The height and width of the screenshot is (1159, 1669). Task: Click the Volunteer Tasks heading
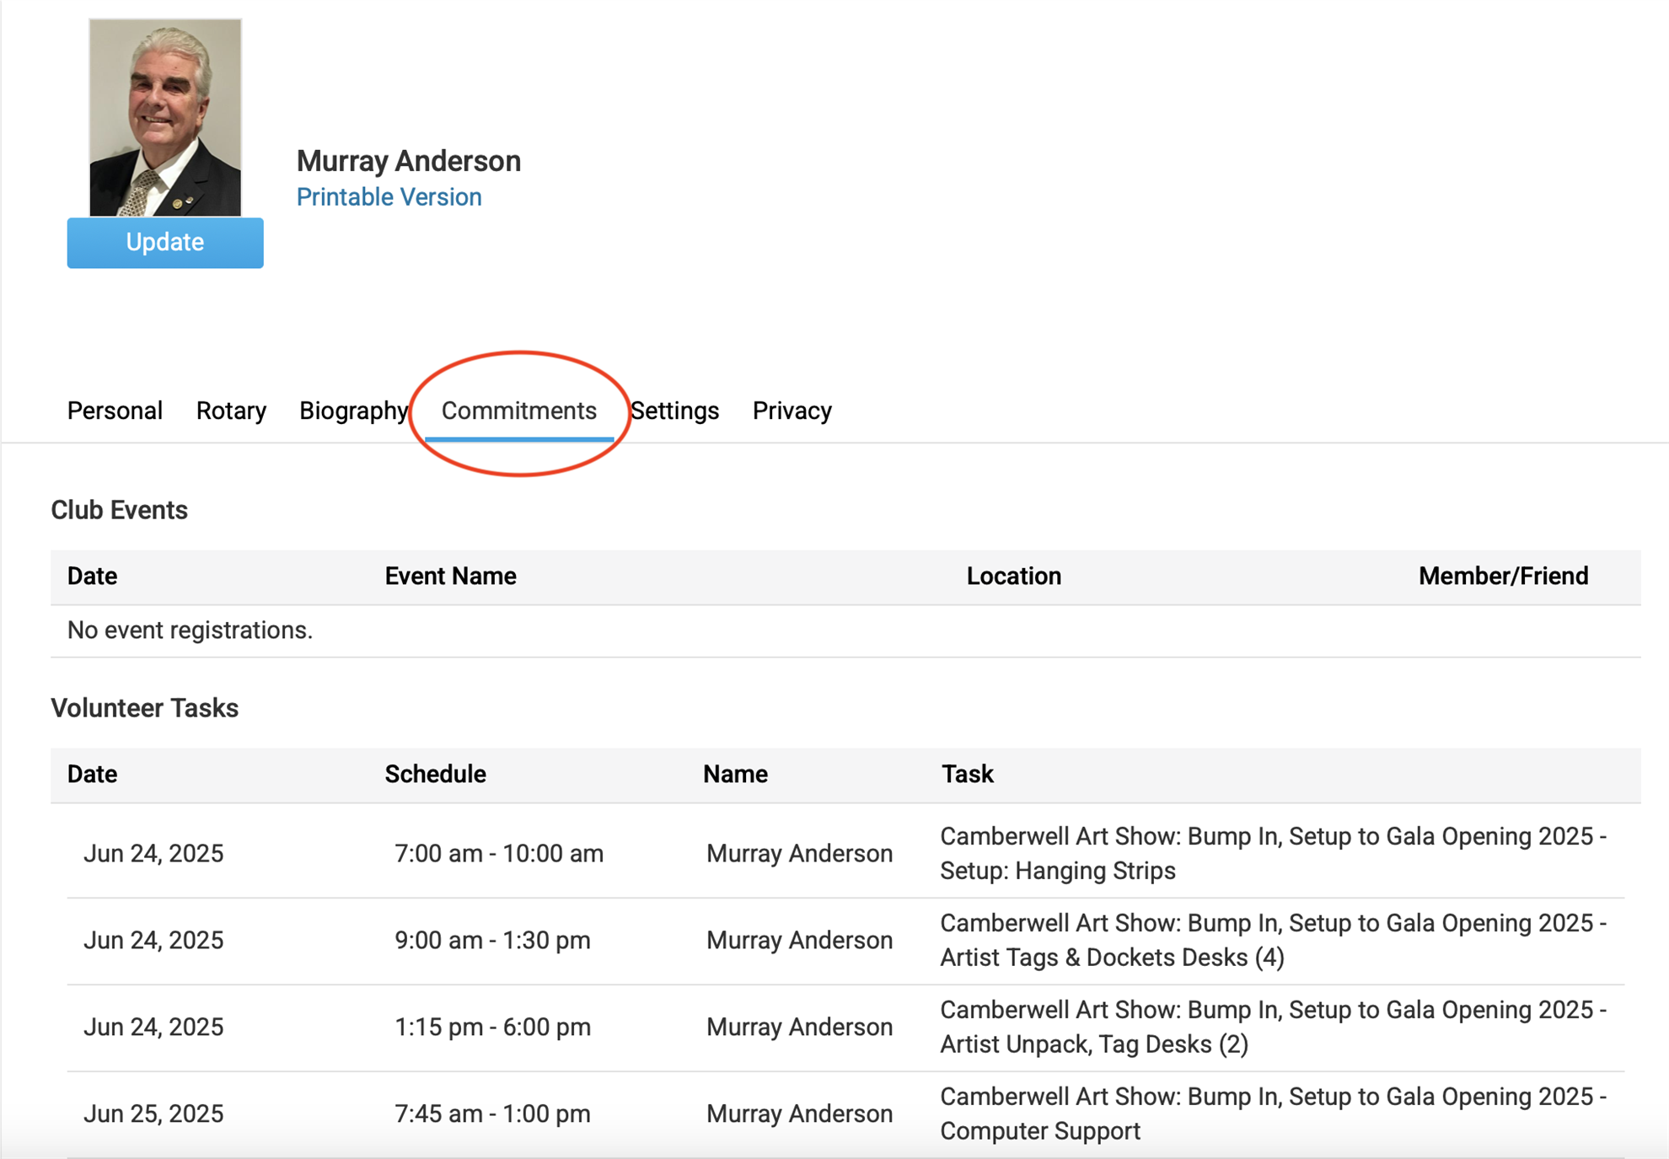pos(145,708)
